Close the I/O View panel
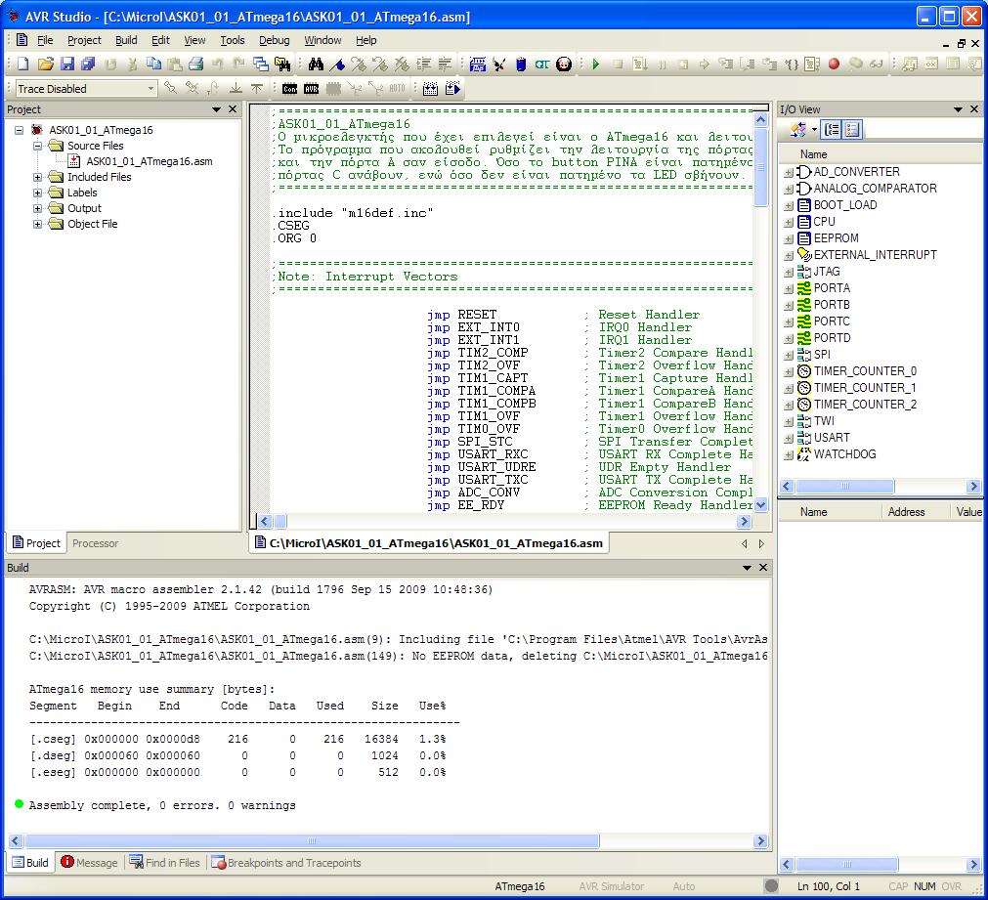 tap(974, 109)
